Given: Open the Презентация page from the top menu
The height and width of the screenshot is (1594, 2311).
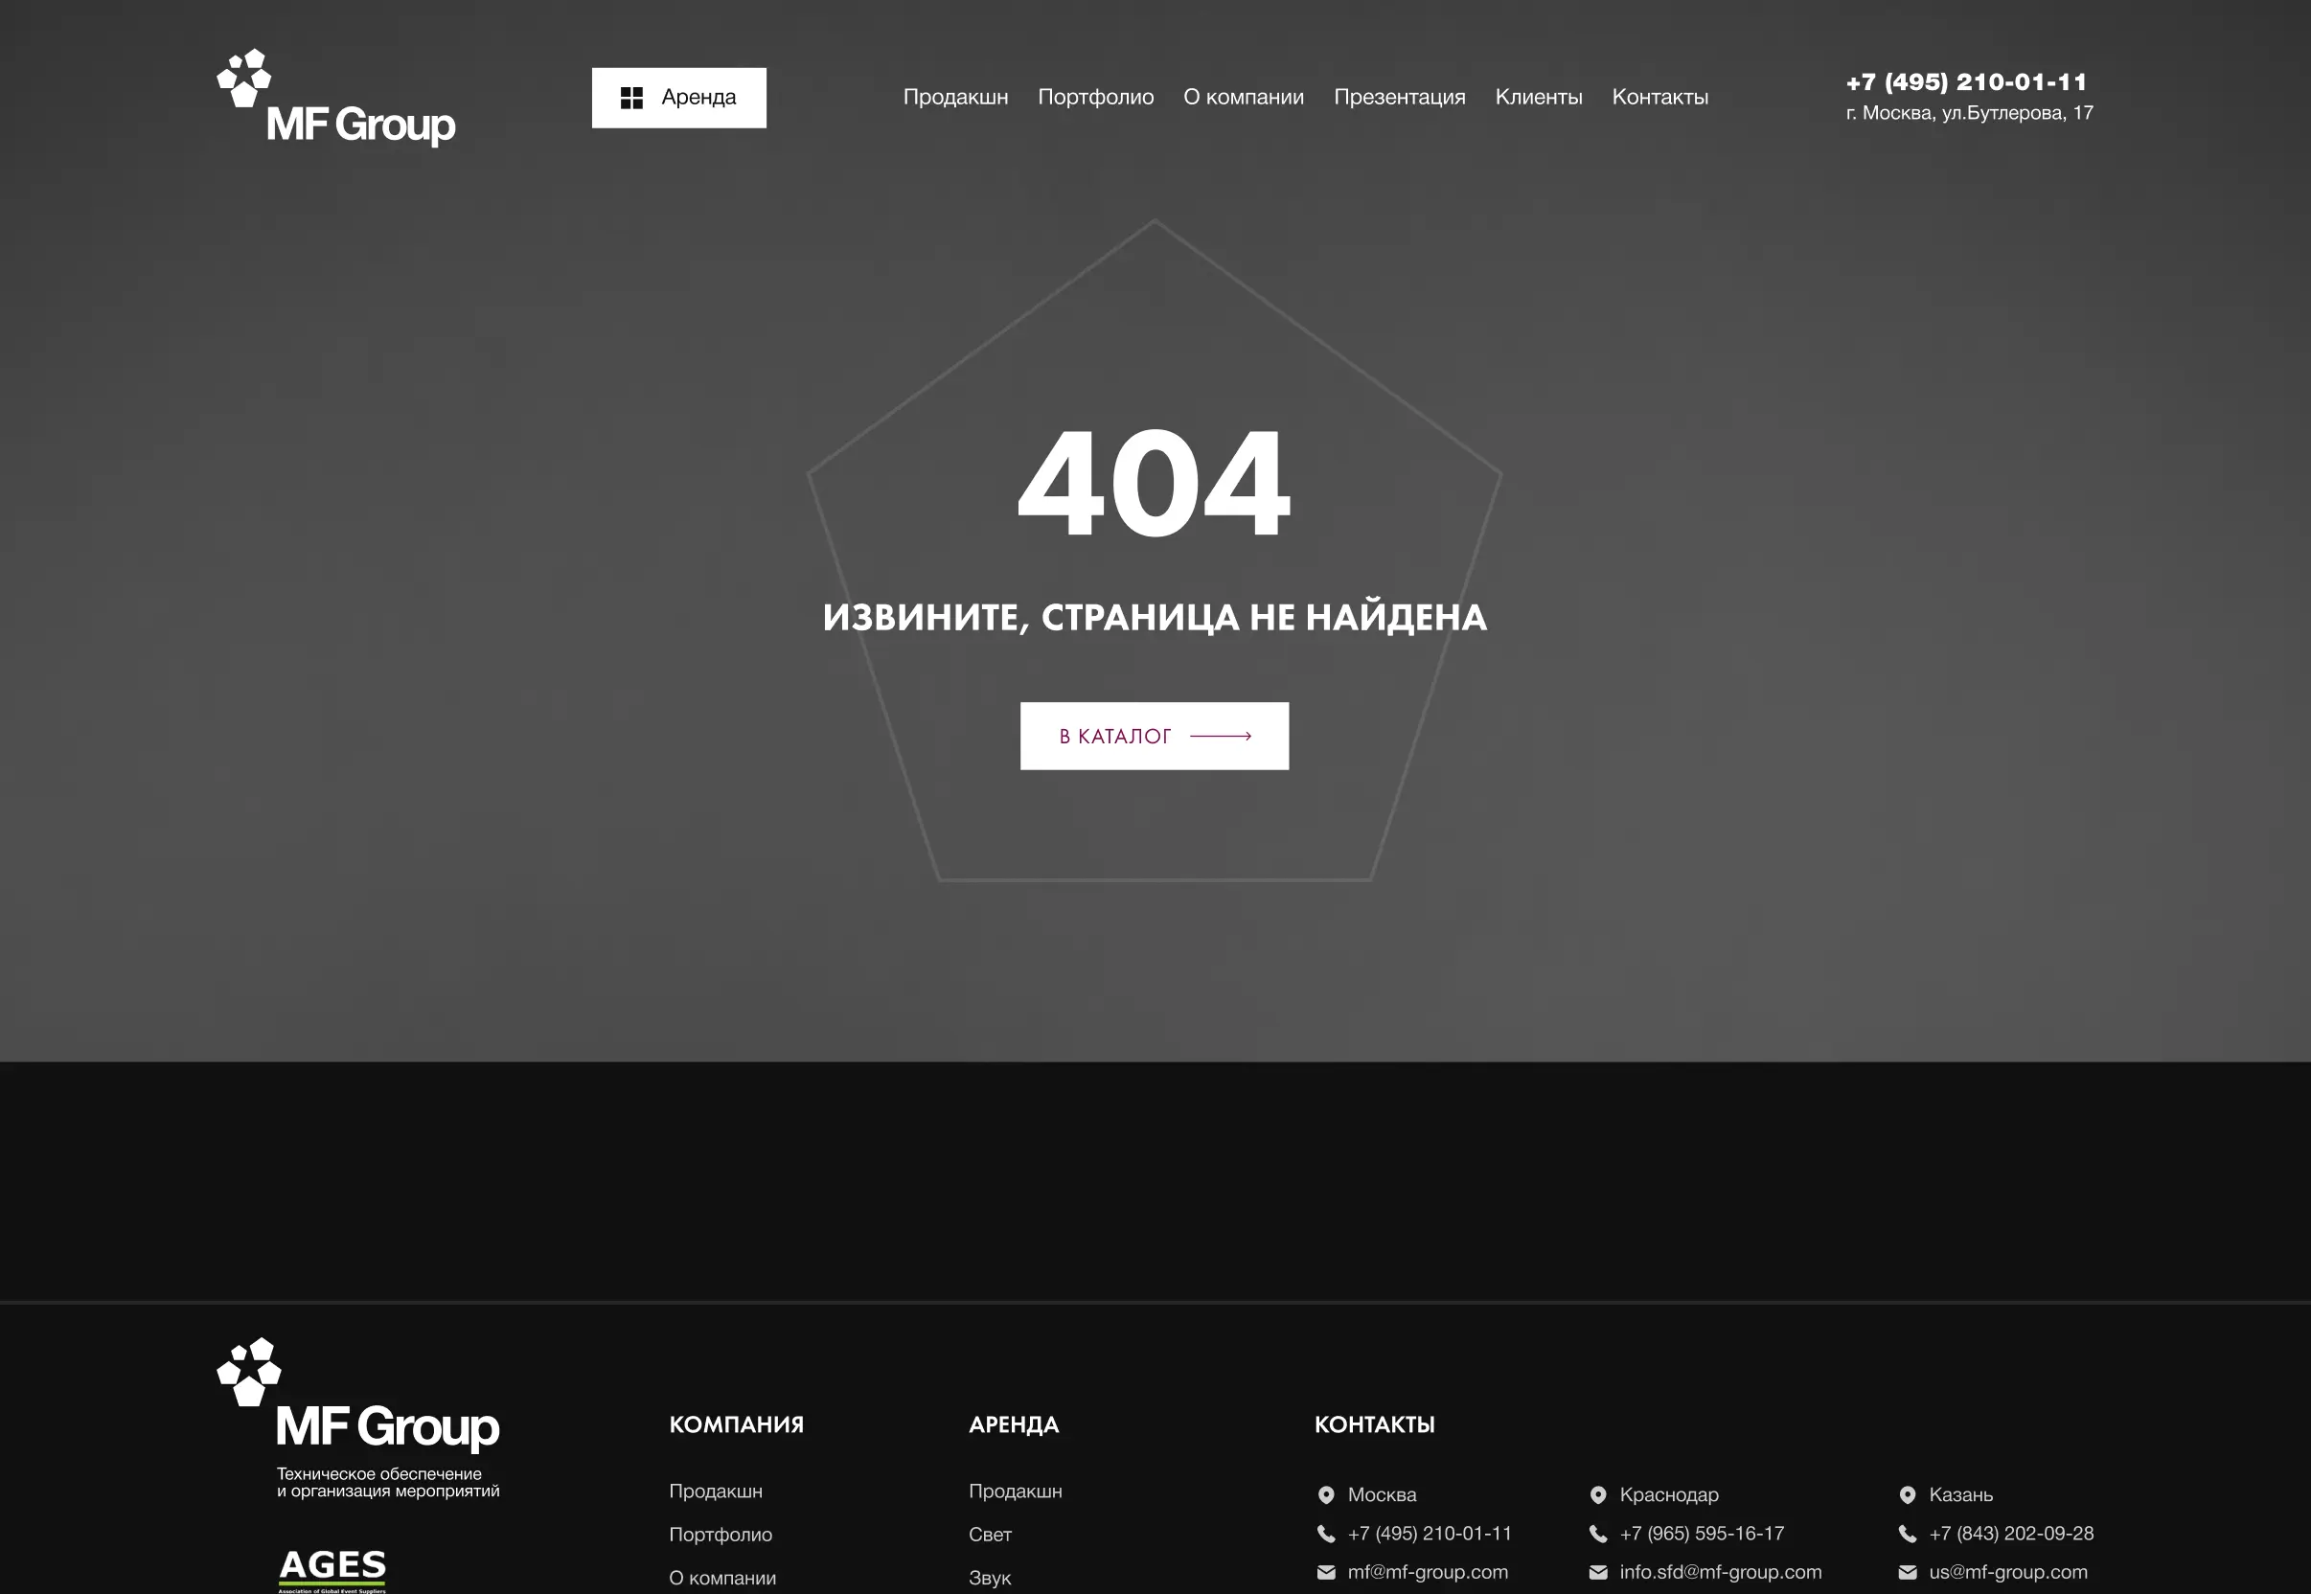Looking at the screenshot, I should pos(1400,97).
